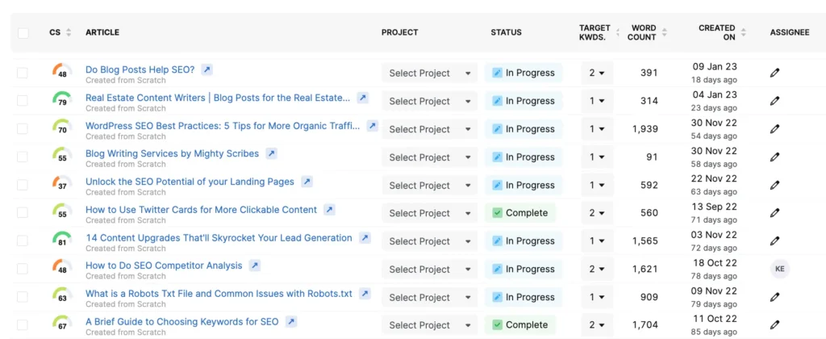Open 'What is a Robots Txt File' article link
Image resolution: width=826 pixels, height=339 pixels.
(x=219, y=294)
